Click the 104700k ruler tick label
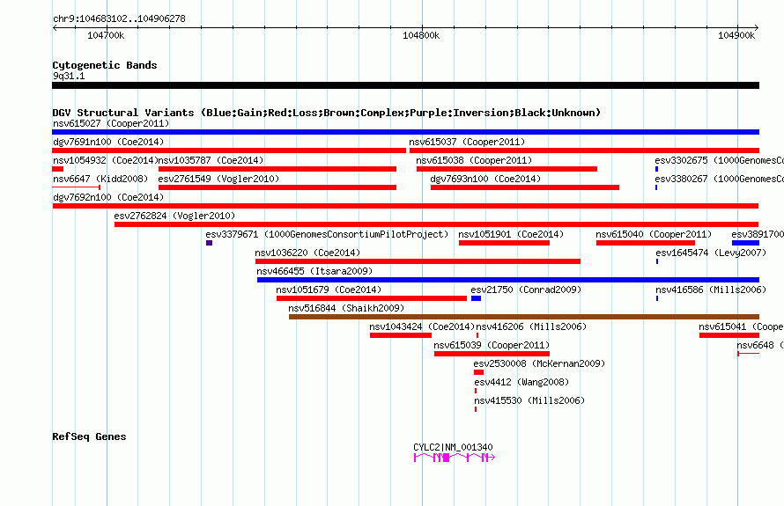This screenshot has width=784, height=506. pos(106,35)
